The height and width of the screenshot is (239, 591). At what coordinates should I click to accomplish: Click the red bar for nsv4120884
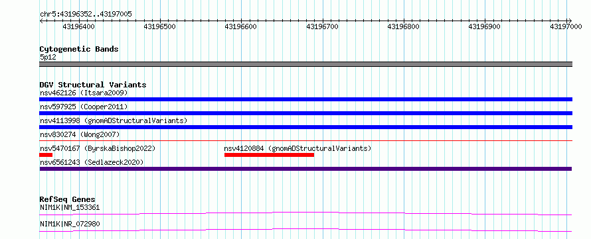(x=269, y=155)
